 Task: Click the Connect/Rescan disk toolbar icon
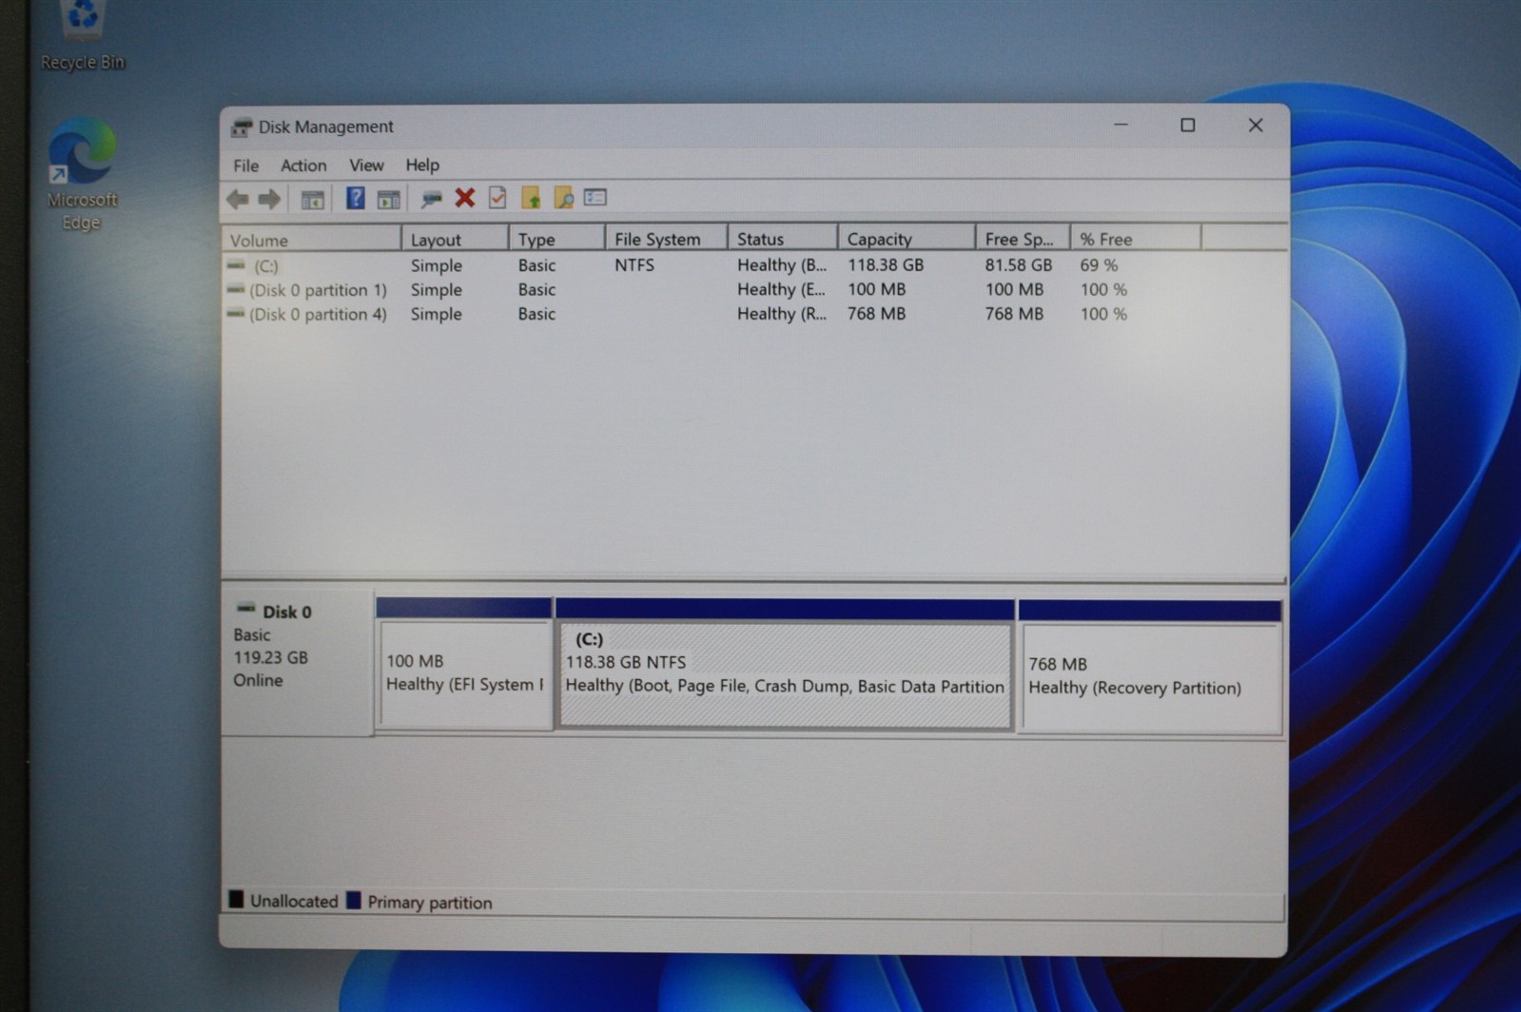(x=431, y=198)
